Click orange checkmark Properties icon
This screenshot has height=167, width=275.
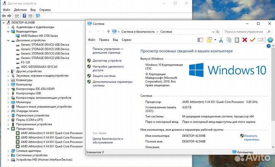click(252, 40)
